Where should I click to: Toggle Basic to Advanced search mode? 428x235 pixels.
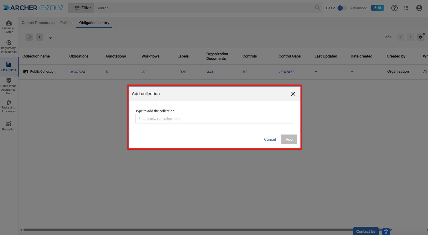pyautogui.click(x=342, y=8)
